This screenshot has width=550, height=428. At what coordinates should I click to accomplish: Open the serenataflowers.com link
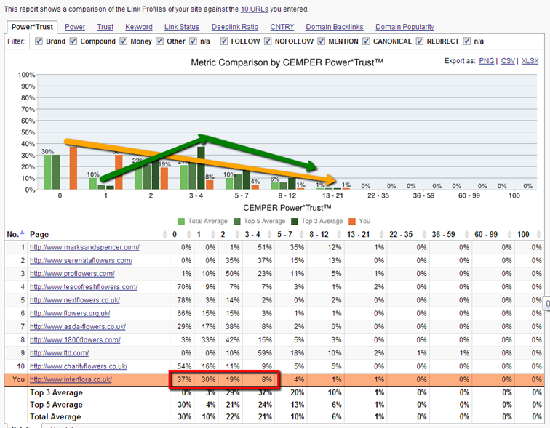[x=81, y=261]
